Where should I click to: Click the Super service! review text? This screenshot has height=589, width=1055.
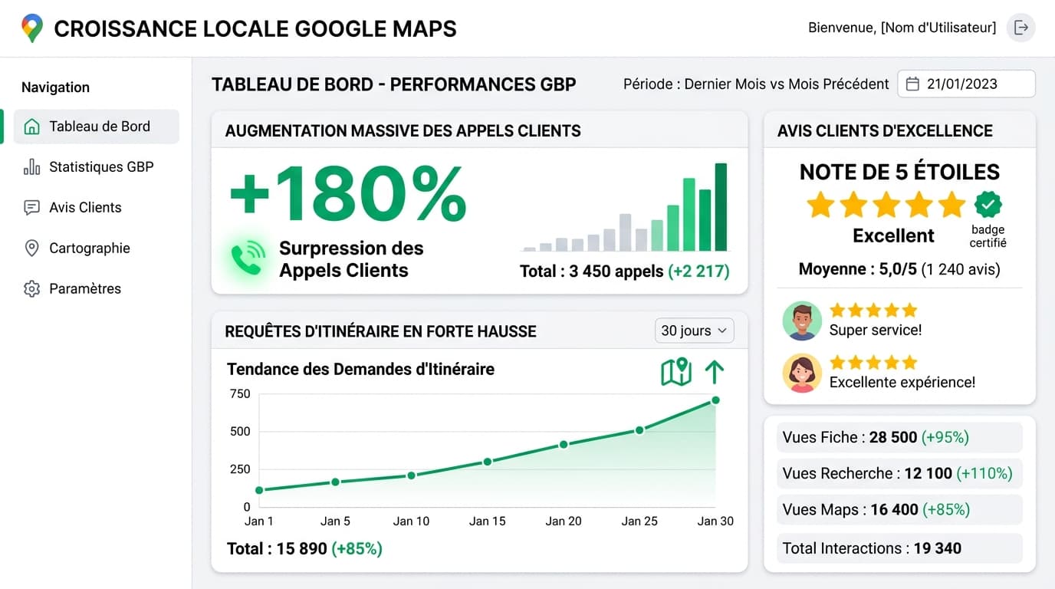point(876,331)
